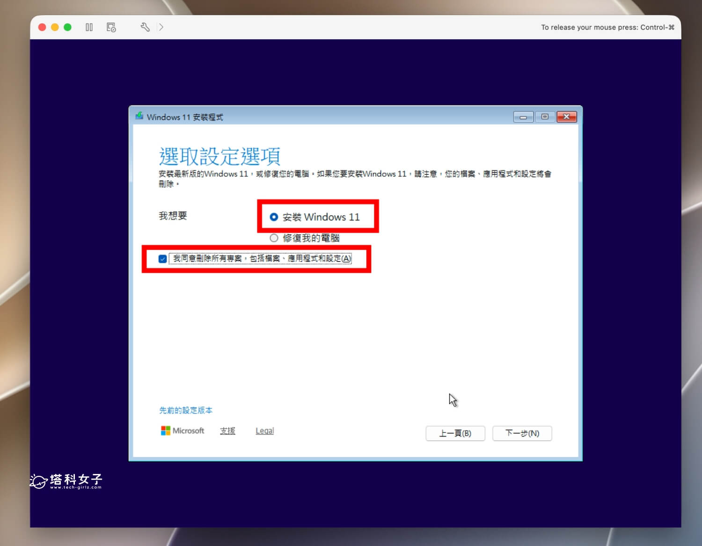Open the Legal link
This screenshot has width=702, height=546.
pos(264,431)
